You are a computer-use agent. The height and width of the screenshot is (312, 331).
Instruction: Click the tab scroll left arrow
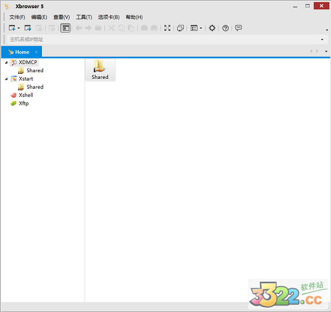[311, 51]
